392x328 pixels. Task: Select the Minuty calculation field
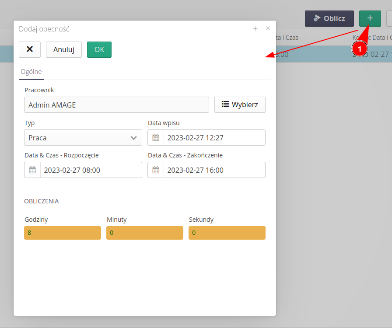144,233
